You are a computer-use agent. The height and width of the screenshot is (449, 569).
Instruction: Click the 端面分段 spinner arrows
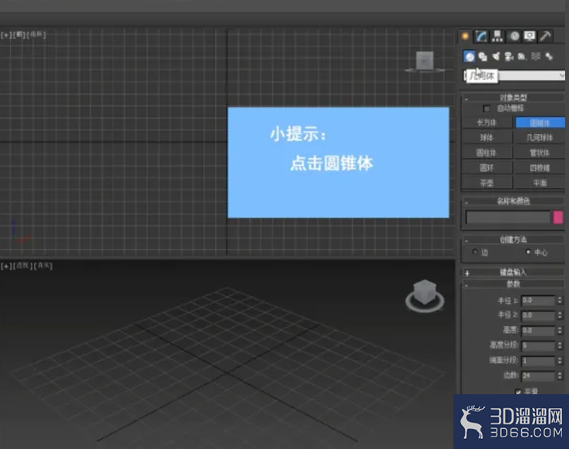560,361
